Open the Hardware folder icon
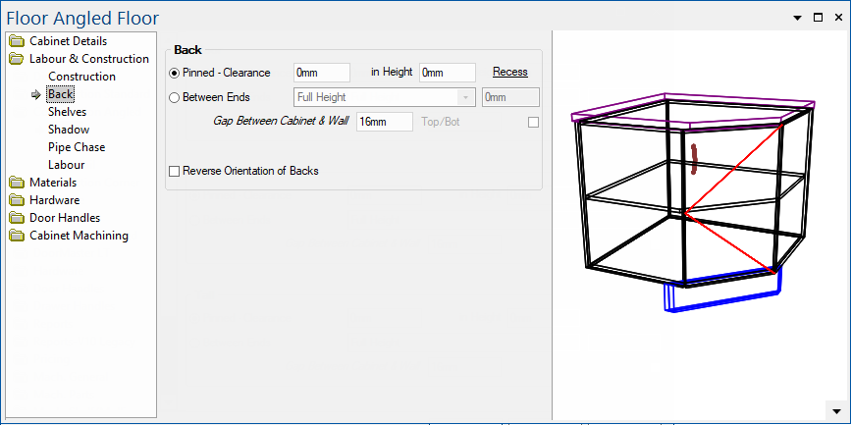 (17, 200)
